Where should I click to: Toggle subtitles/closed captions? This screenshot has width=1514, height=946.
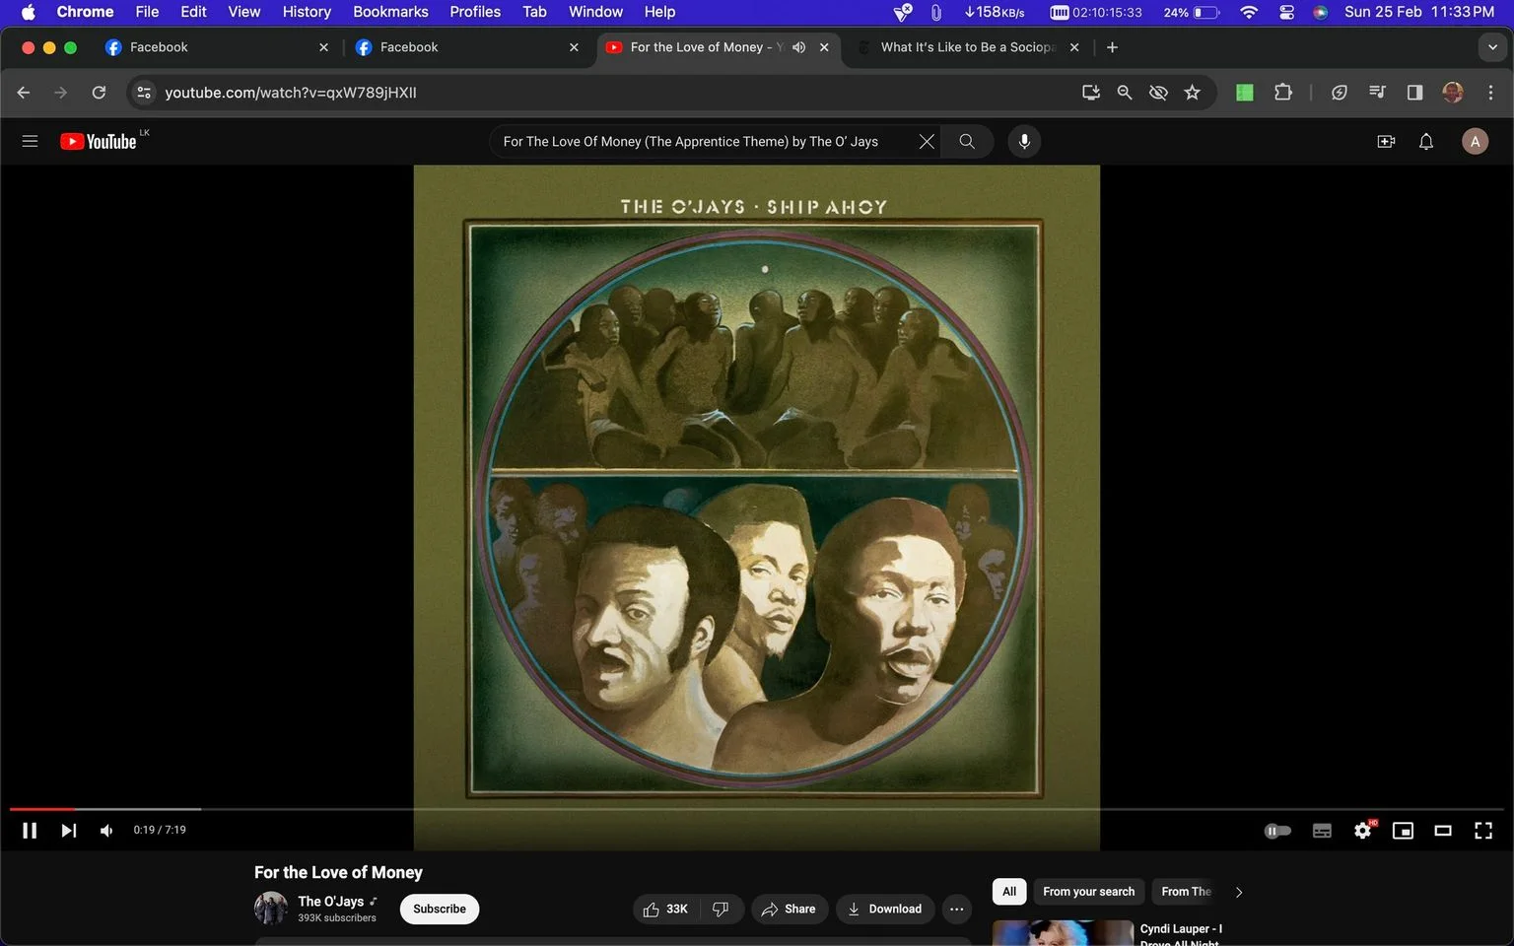point(1322,831)
